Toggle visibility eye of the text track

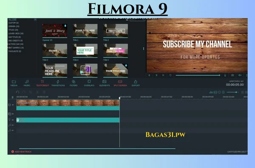point(13,120)
